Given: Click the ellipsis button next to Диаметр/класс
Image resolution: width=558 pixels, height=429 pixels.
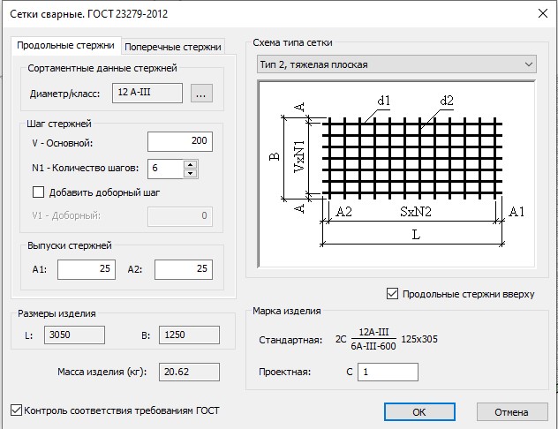Looking at the screenshot, I should coord(200,94).
